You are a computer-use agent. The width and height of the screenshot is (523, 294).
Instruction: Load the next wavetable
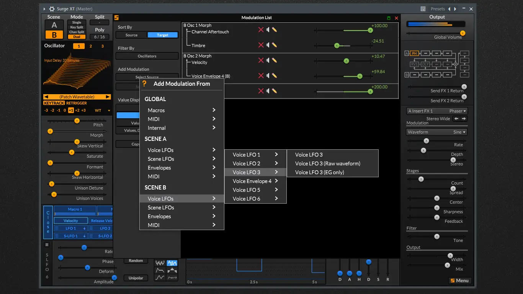(x=108, y=97)
